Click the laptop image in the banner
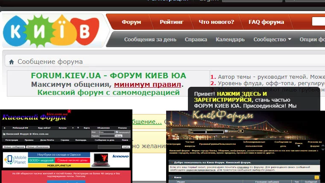The image size is (325, 183). [101, 160]
